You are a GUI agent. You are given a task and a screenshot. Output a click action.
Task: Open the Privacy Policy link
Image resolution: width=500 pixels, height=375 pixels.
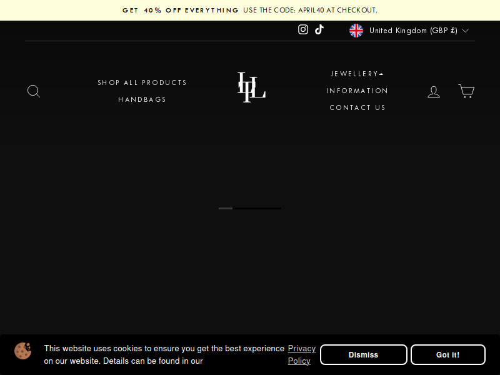301,354
